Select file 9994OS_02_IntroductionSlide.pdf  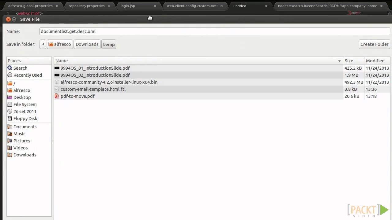click(x=95, y=75)
